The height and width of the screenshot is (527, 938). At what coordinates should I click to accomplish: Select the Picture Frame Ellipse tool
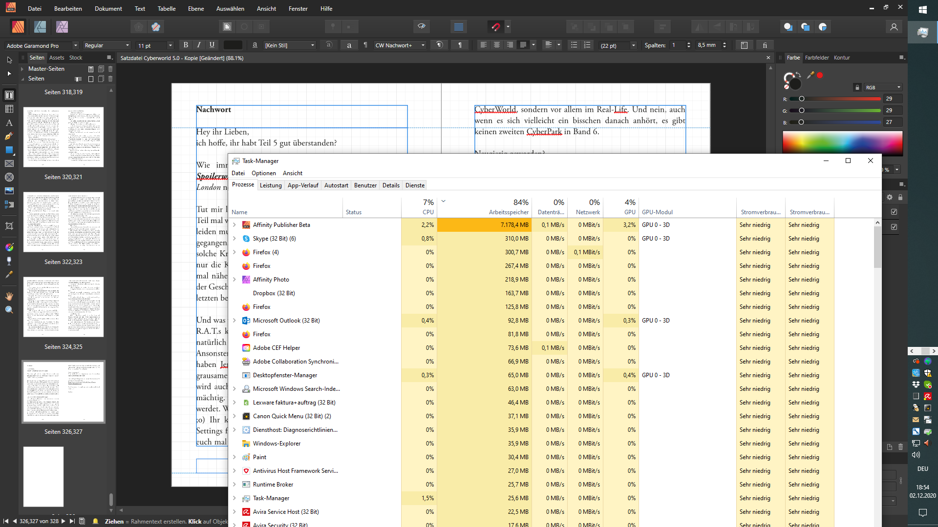(x=9, y=177)
